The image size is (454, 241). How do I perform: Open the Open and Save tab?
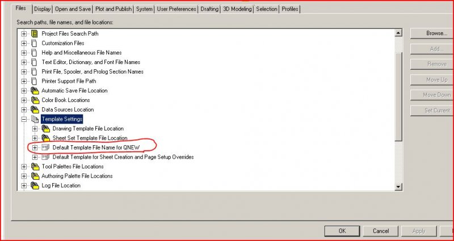click(73, 9)
